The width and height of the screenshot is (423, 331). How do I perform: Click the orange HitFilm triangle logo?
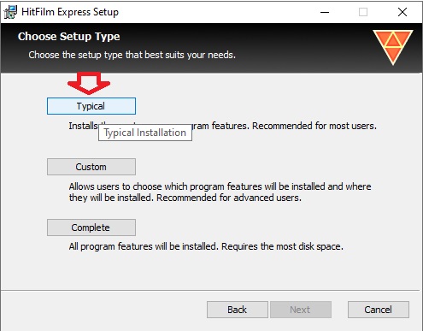click(x=393, y=47)
